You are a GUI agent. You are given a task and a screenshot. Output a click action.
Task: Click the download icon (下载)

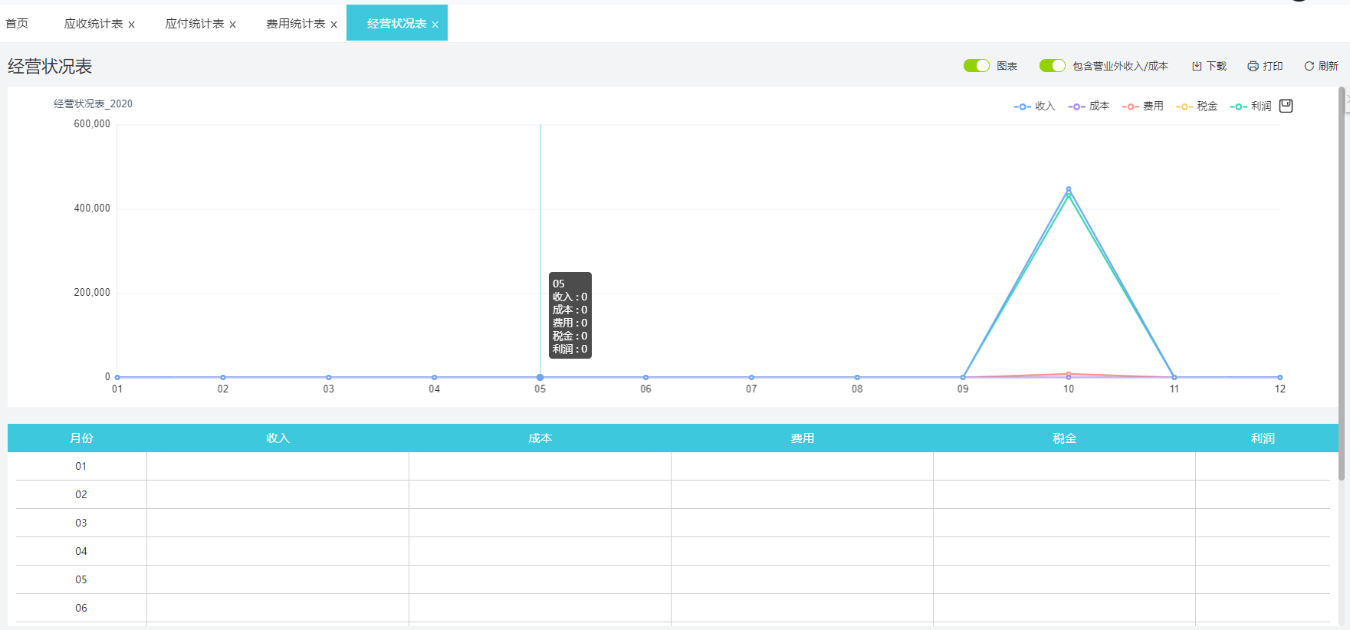point(1197,66)
